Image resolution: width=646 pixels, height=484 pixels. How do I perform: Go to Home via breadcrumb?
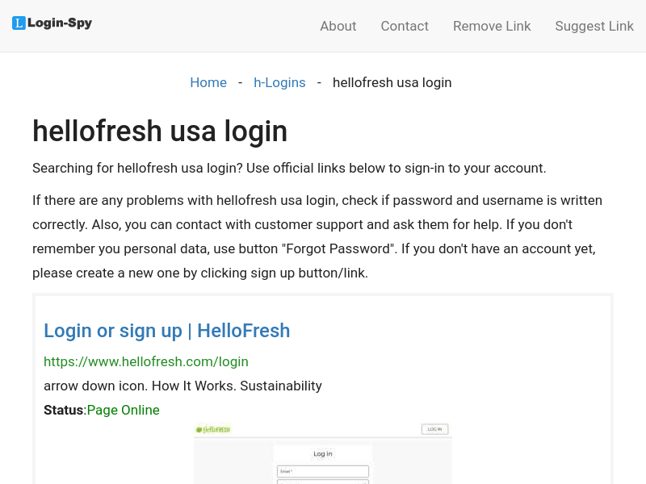click(x=208, y=83)
